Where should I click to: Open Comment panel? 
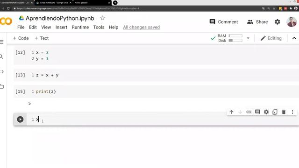coord(224,22)
